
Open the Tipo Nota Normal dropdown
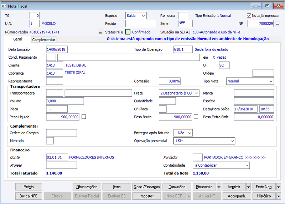click(250, 81)
